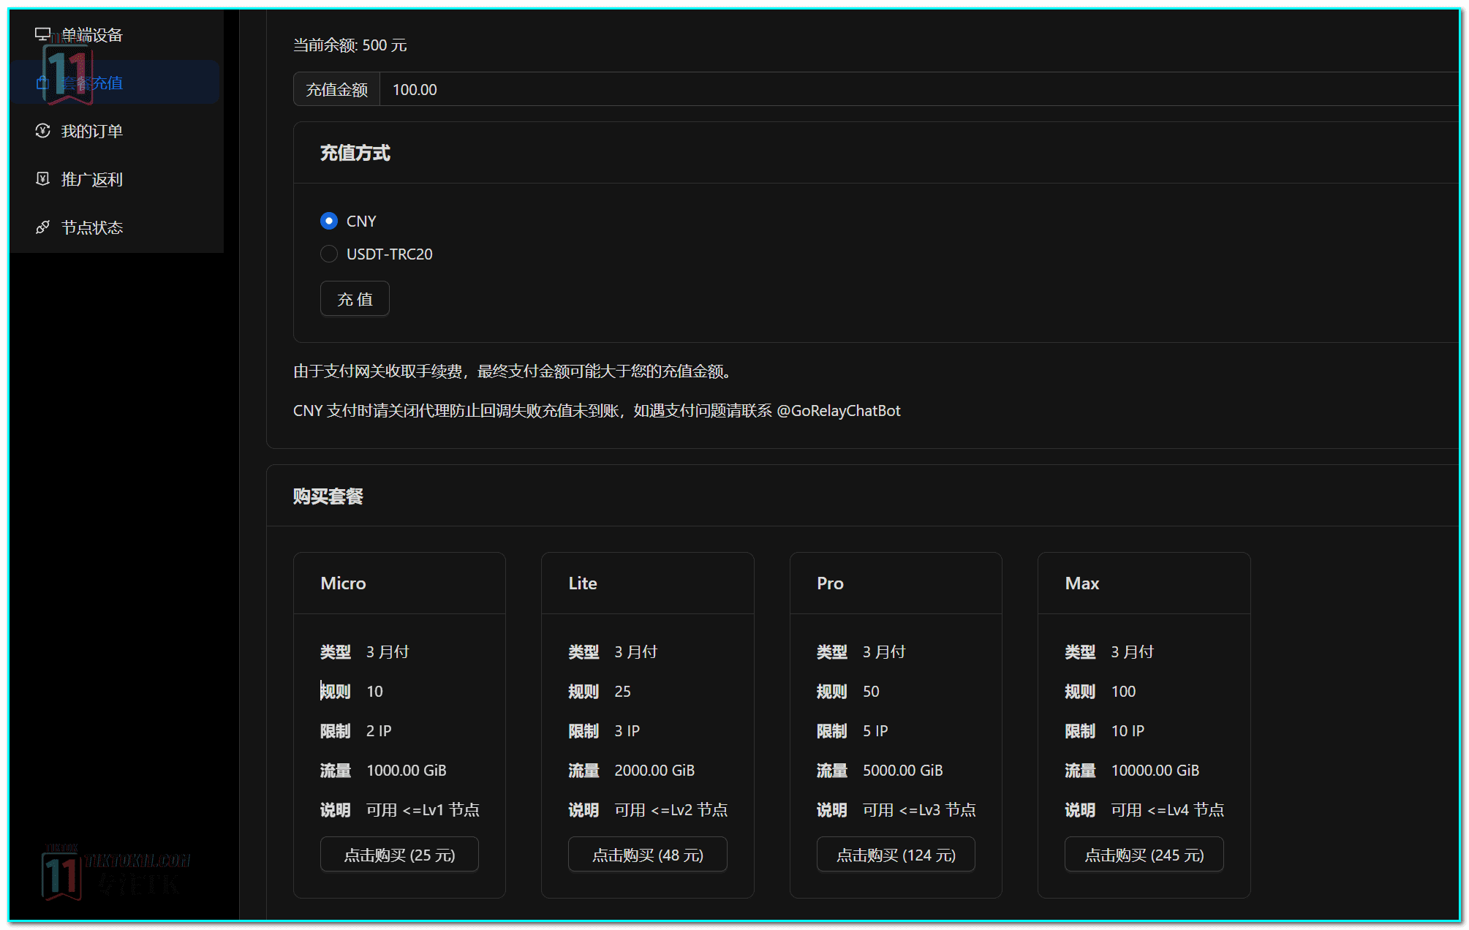Screen dimensions: 1469x930
Task: Click the 5000.00 GiB traffic value
Action: click(903, 771)
